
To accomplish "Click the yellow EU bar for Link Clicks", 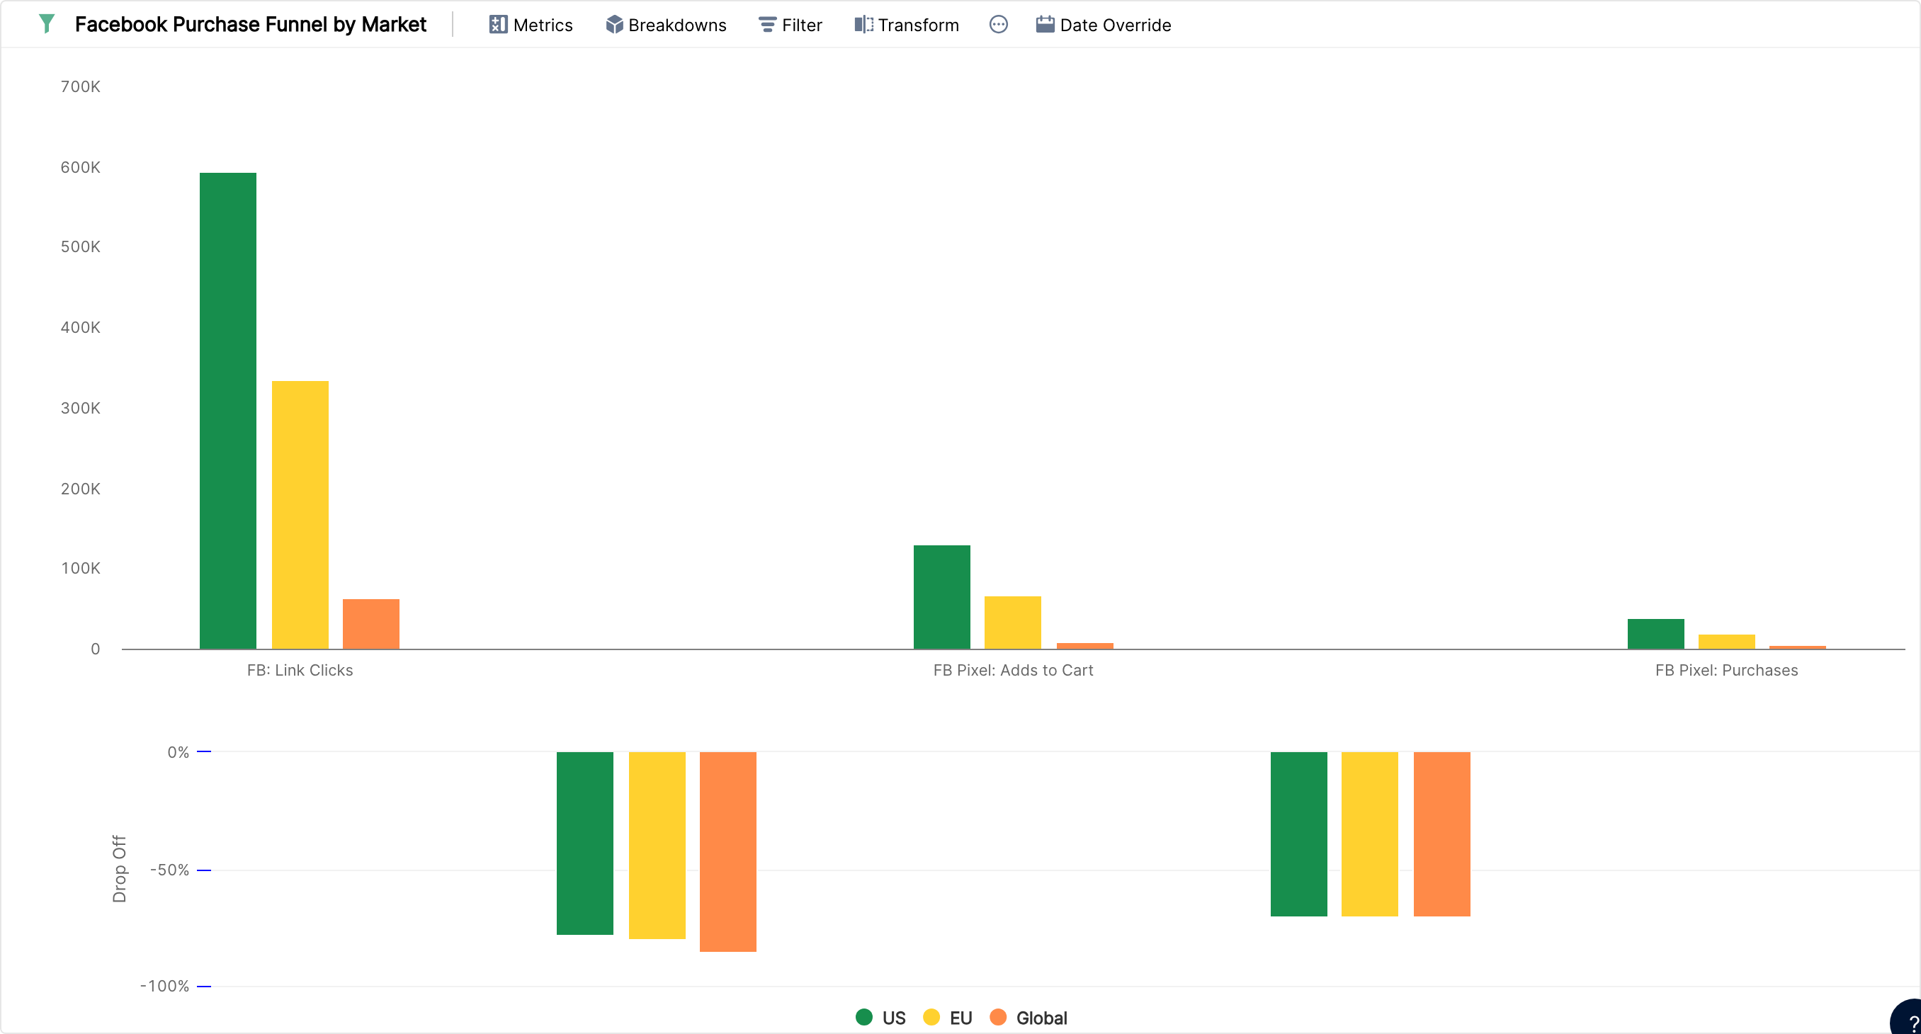I will coord(300,515).
